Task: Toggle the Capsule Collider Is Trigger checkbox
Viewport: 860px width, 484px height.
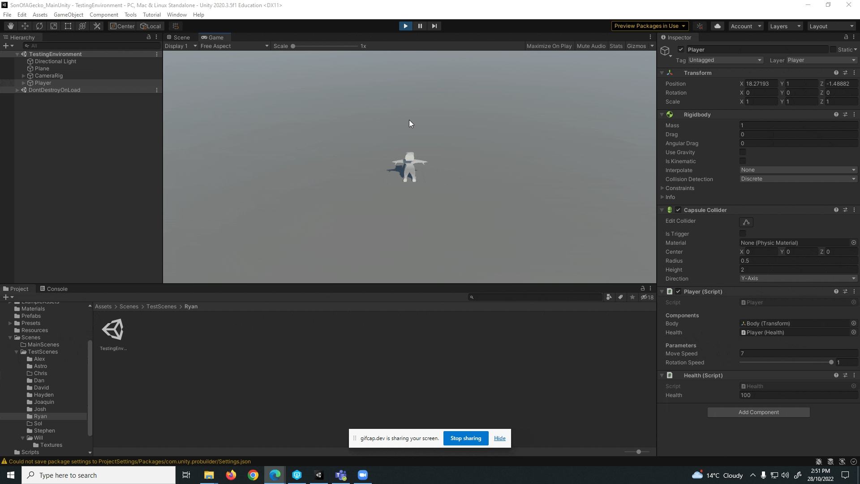Action: (x=743, y=234)
